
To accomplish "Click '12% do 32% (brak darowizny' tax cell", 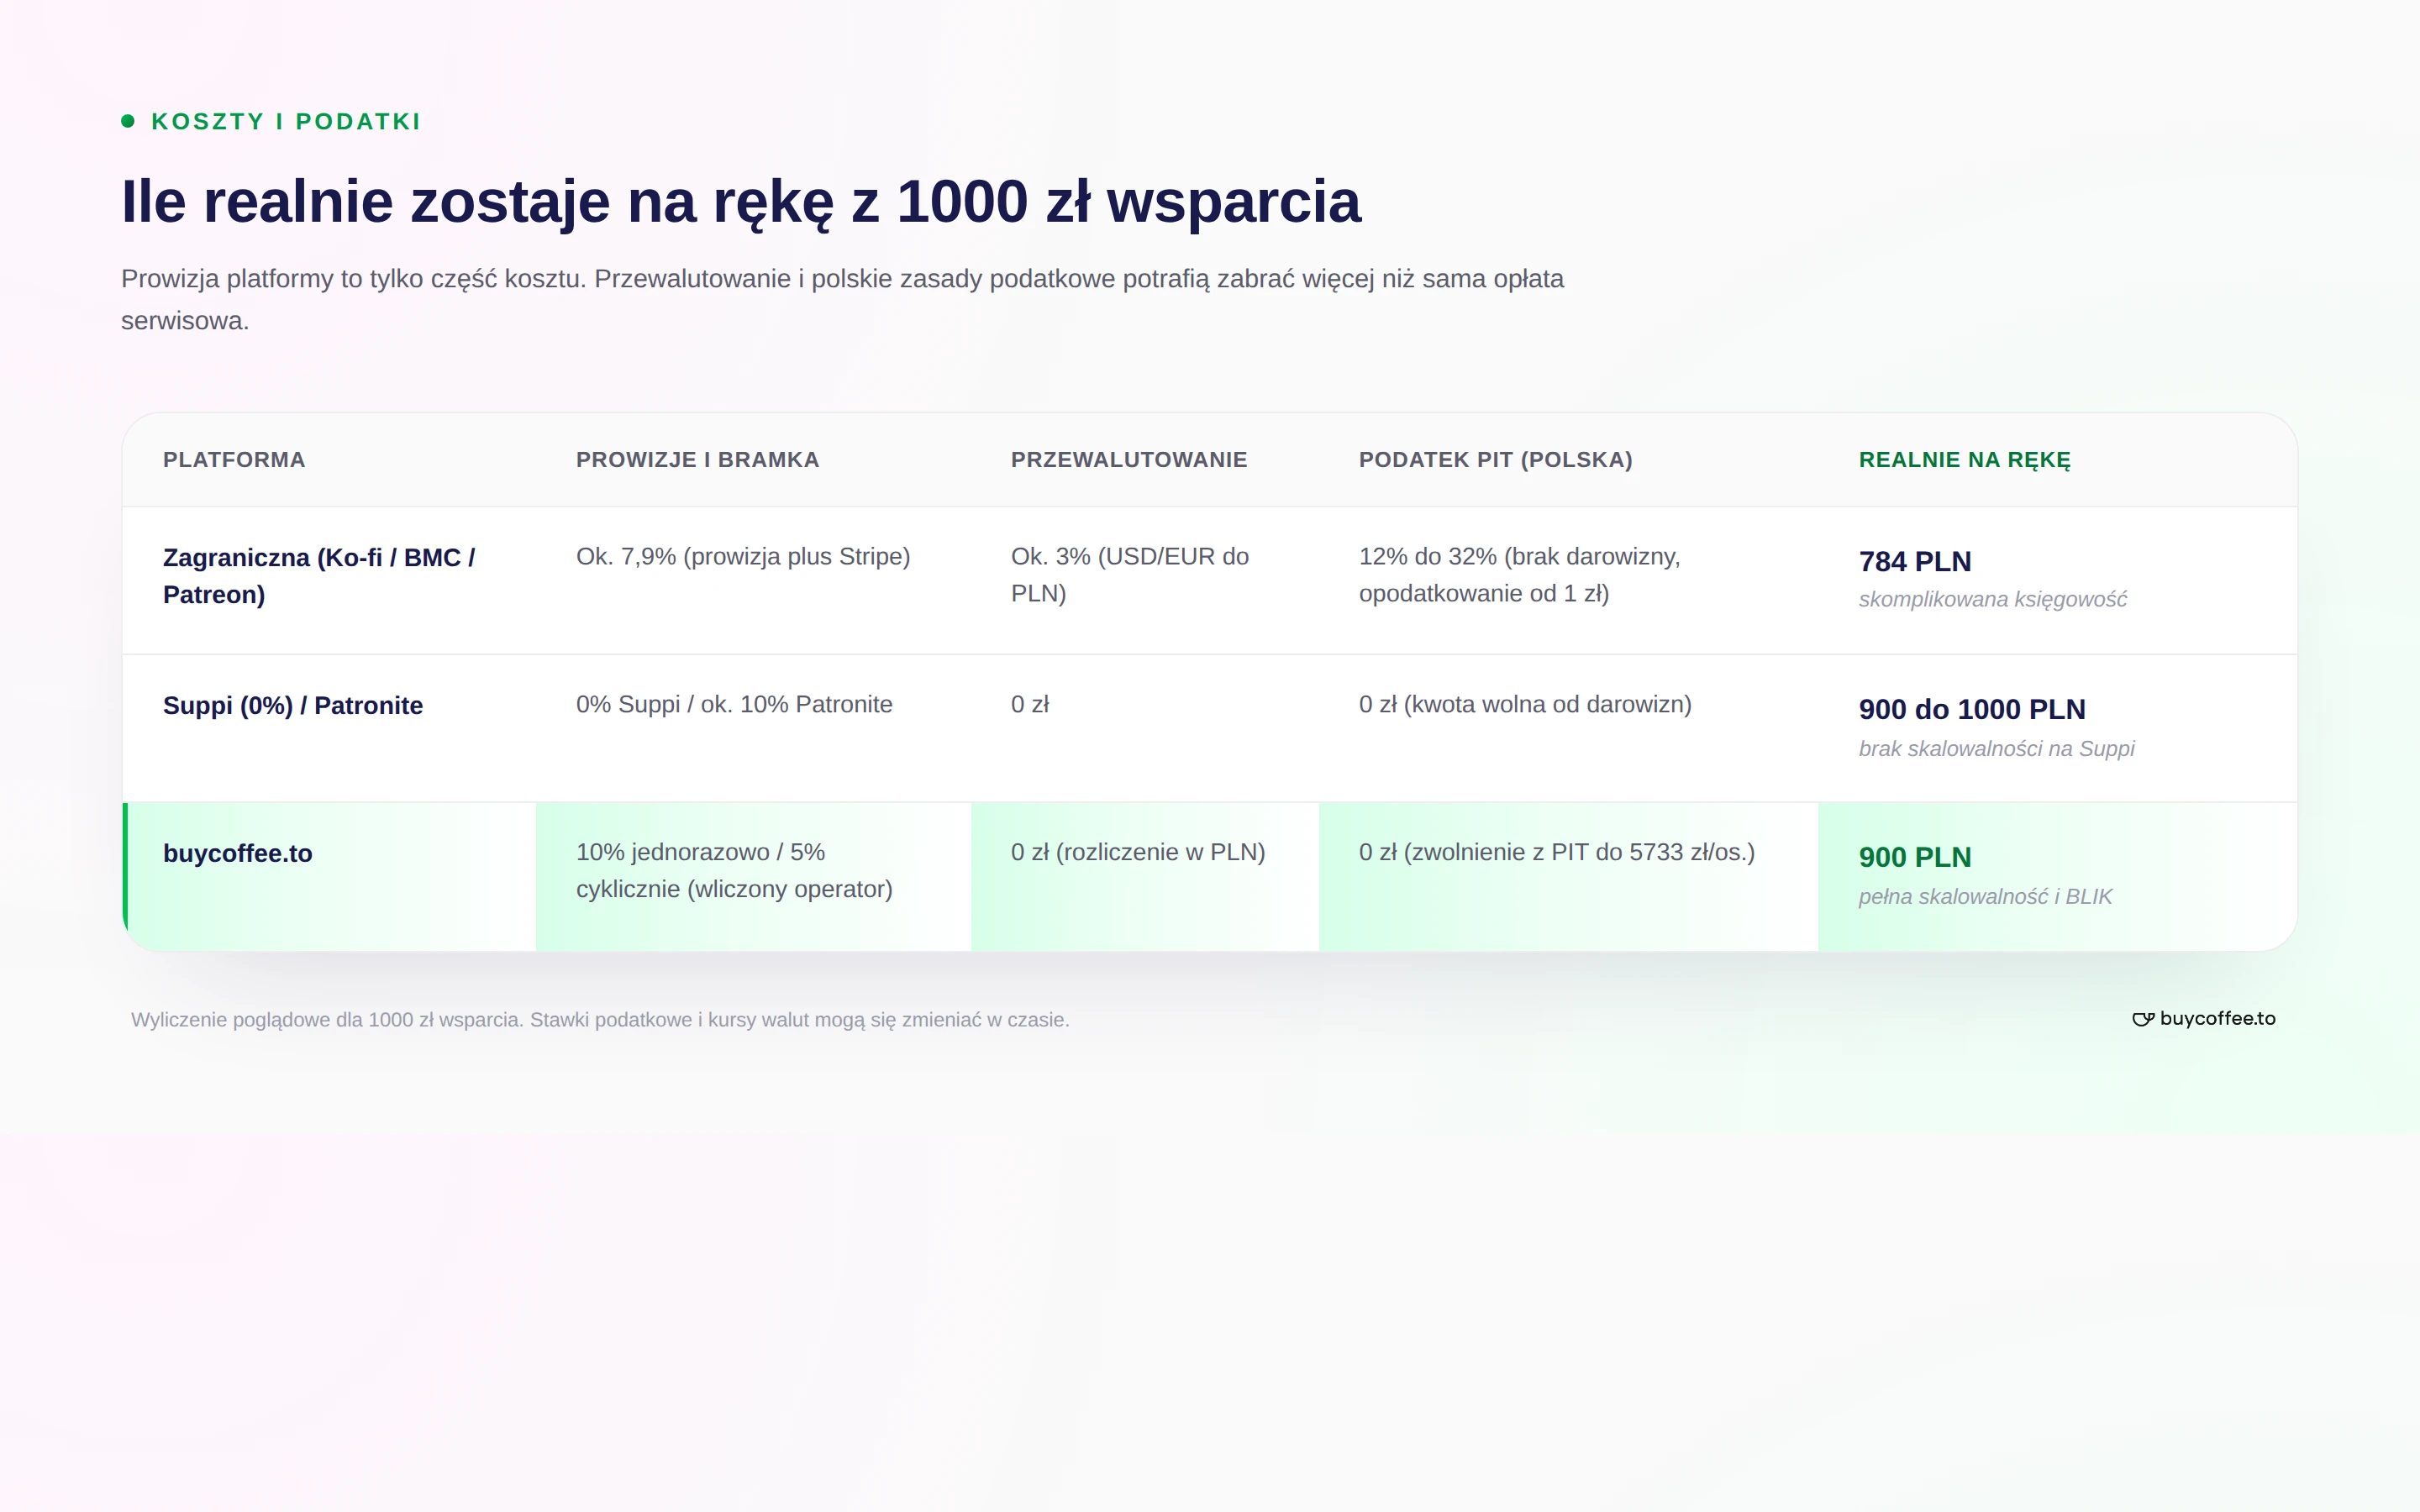I will [x=1520, y=575].
